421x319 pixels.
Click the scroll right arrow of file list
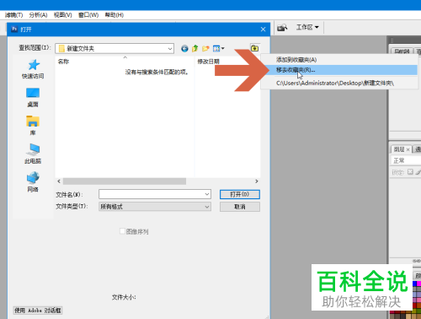[257, 181]
